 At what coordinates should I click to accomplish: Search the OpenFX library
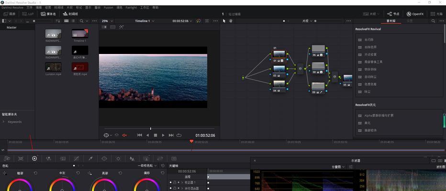coord(433,21)
